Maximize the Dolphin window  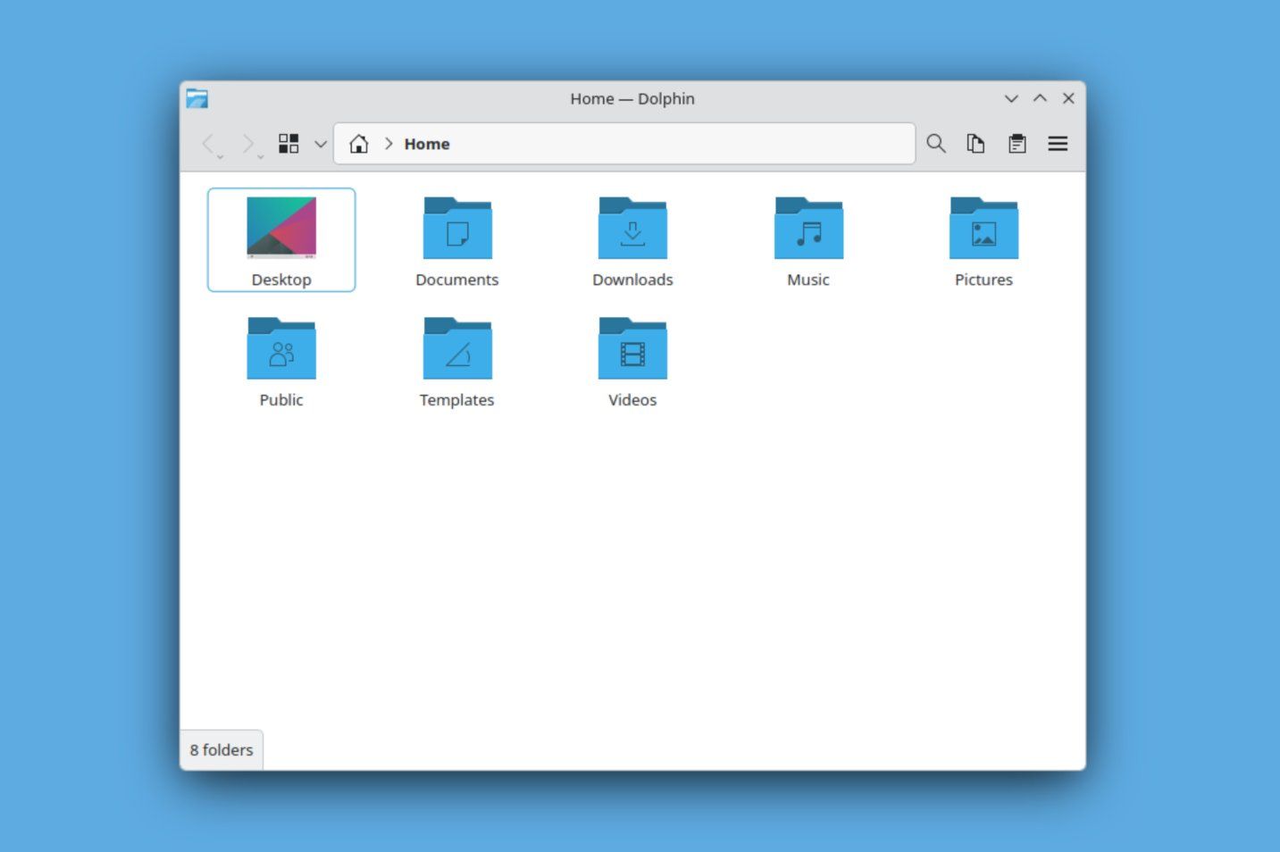click(1040, 98)
